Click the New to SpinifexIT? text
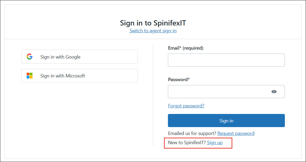 [187, 143]
